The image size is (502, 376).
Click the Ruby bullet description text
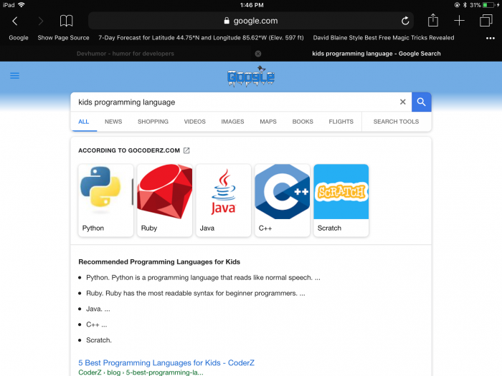tap(196, 293)
